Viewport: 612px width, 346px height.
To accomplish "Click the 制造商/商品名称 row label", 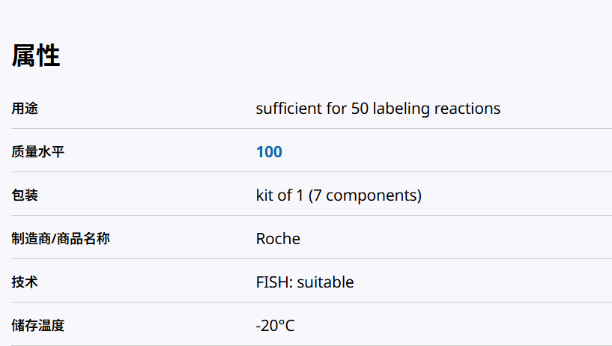I will (x=60, y=239).
